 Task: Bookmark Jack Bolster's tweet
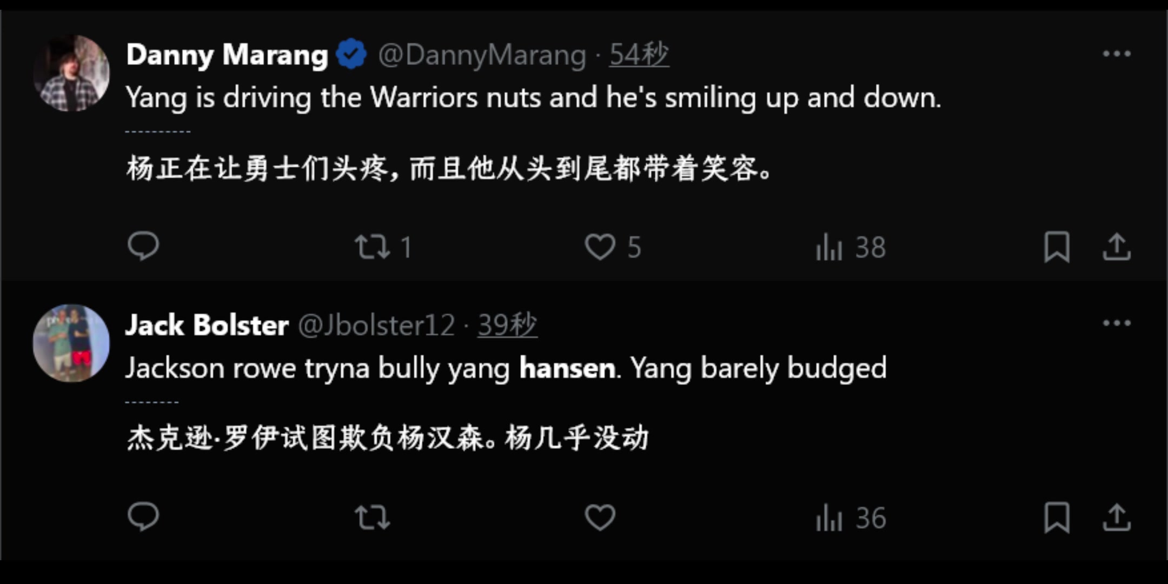tap(1057, 517)
